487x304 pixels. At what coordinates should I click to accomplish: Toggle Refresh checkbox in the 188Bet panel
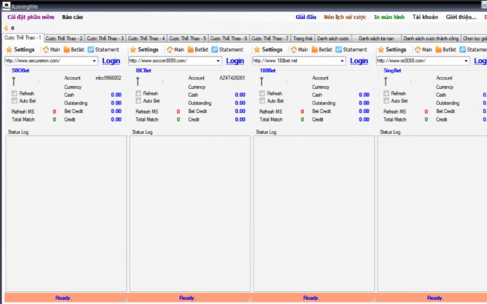(262, 94)
